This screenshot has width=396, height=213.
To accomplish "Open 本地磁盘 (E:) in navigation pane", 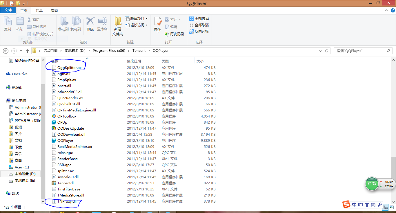I will [25, 180].
